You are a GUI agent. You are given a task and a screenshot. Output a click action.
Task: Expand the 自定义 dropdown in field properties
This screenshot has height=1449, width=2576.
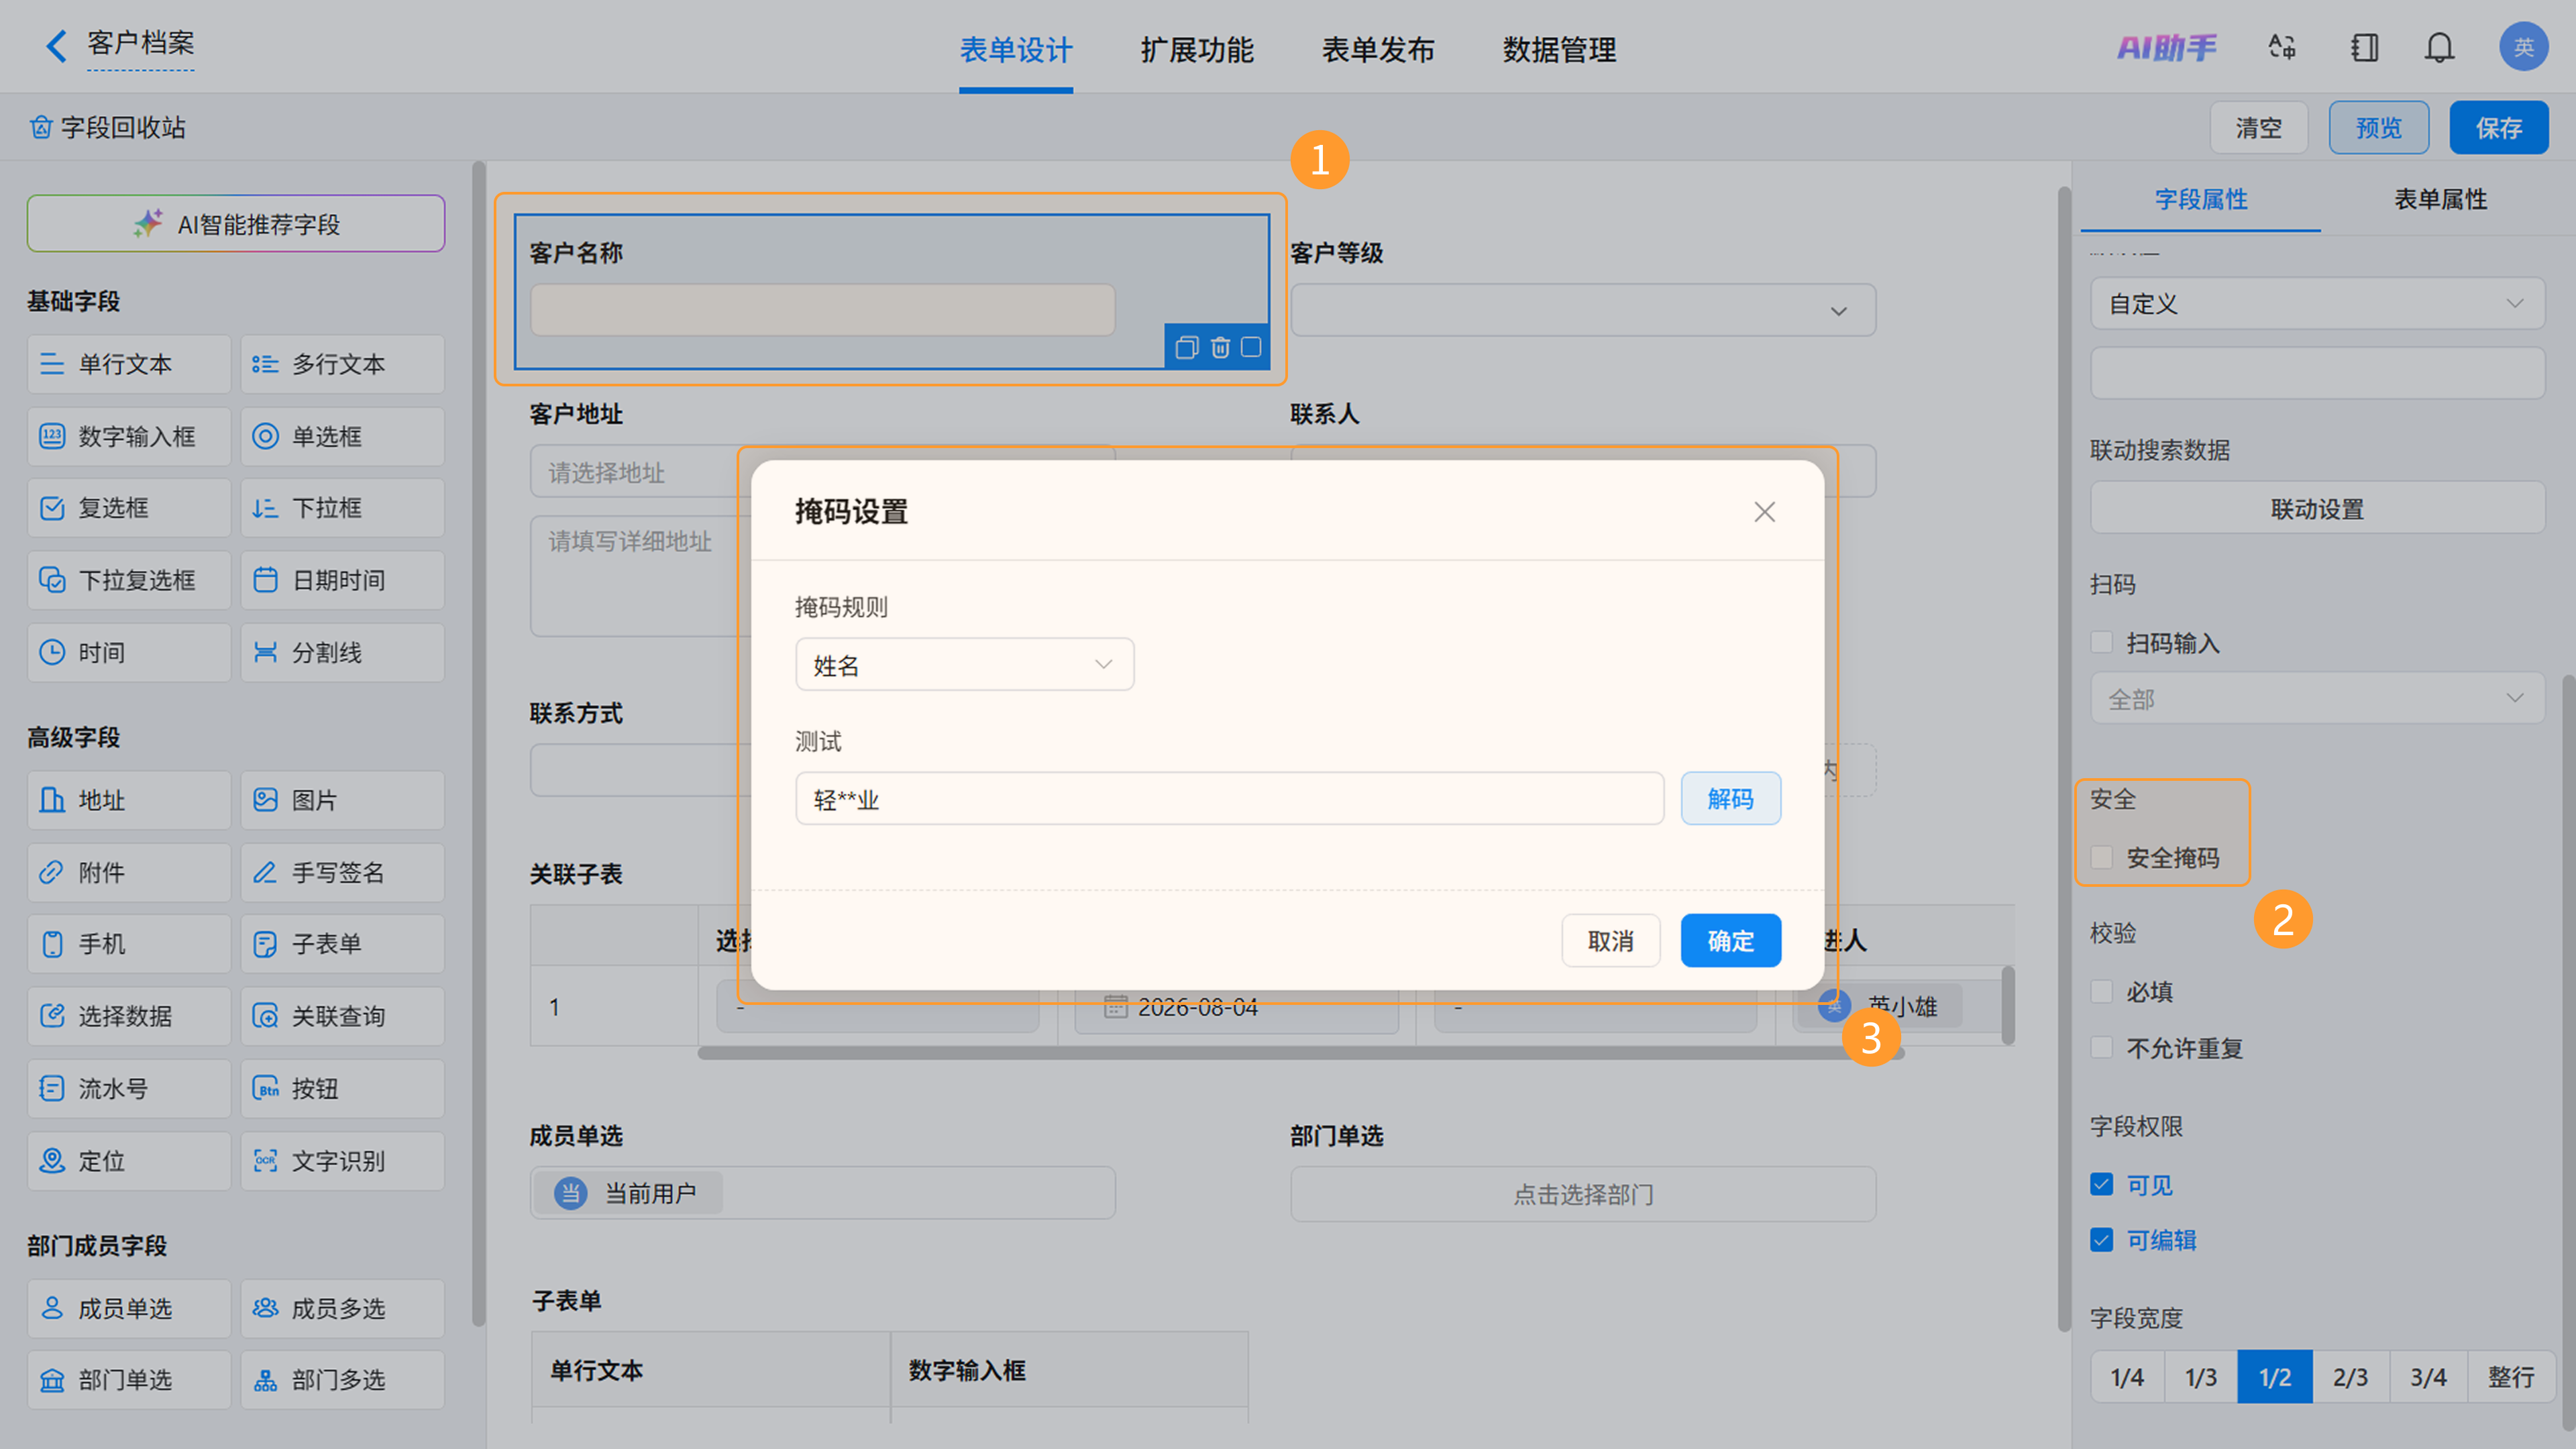pyautogui.click(x=2317, y=303)
